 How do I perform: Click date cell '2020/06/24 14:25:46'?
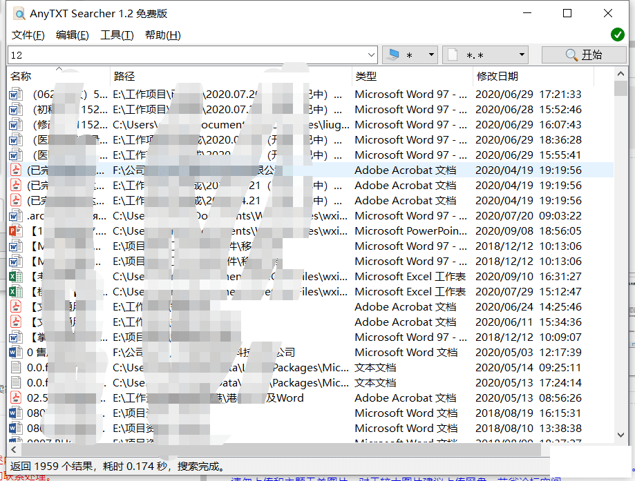tap(529, 306)
